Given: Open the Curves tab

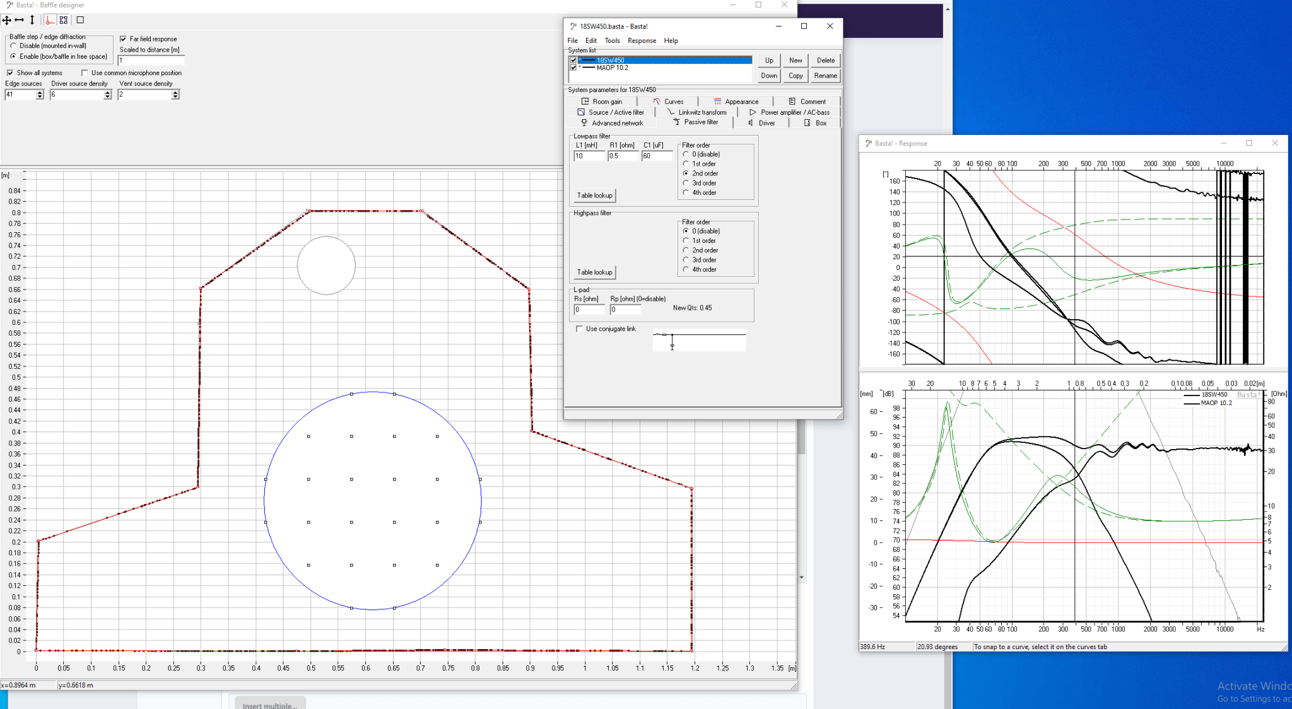Looking at the screenshot, I should [x=668, y=102].
